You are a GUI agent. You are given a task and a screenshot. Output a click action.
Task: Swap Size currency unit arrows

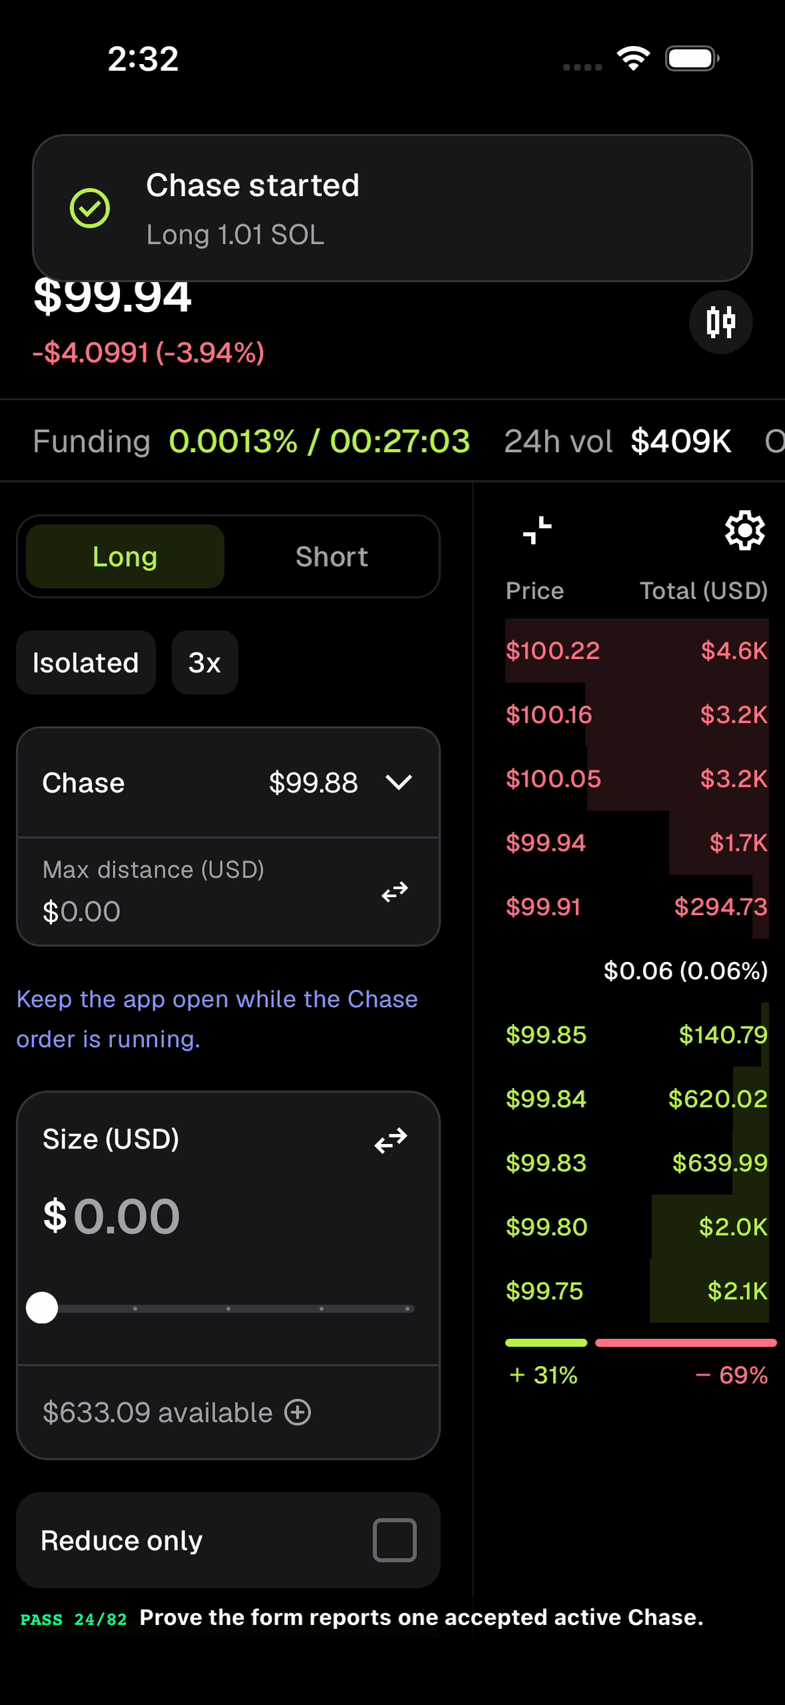(391, 1141)
